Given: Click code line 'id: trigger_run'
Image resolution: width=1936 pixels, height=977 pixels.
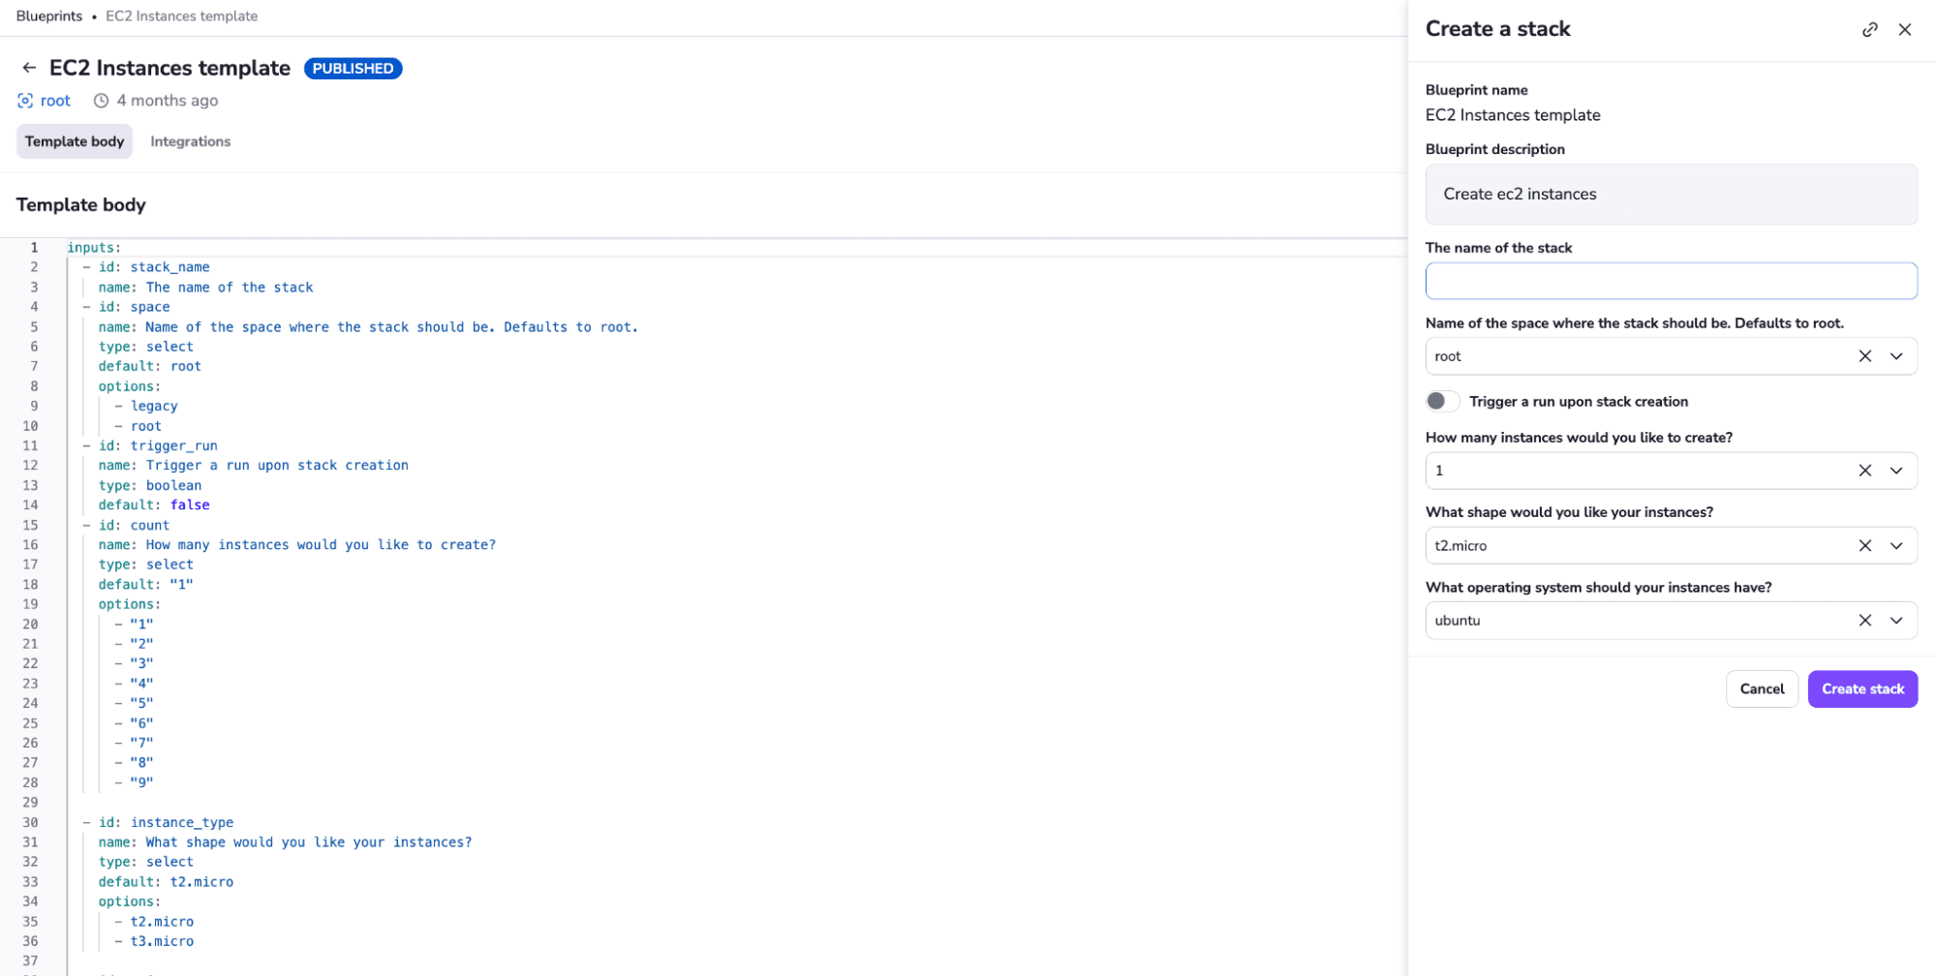Looking at the screenshot, I should (158, 446).
